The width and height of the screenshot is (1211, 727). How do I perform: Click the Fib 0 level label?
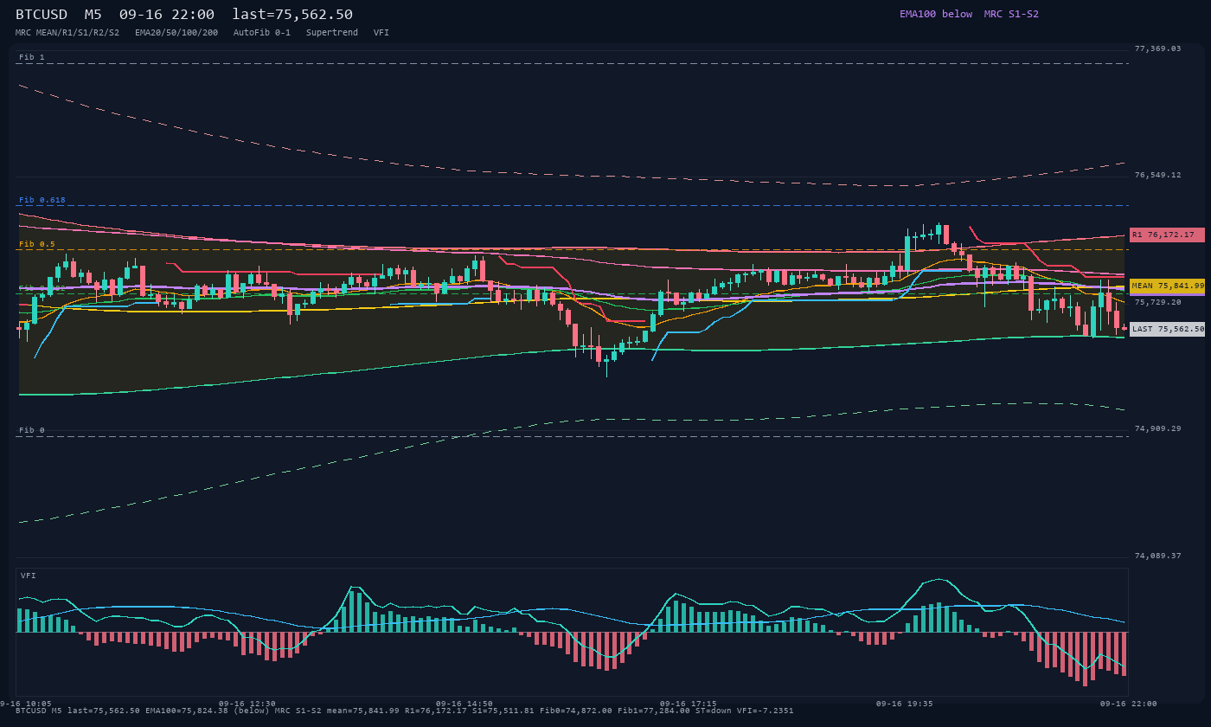(32, 430)
